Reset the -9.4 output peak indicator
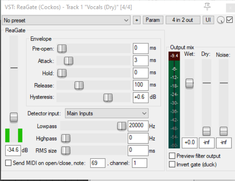 click(174, 56)
